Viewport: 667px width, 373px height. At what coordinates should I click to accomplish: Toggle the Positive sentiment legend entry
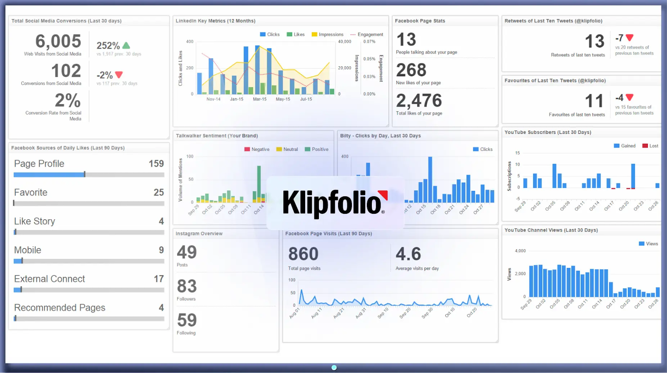tap(317, 149)
